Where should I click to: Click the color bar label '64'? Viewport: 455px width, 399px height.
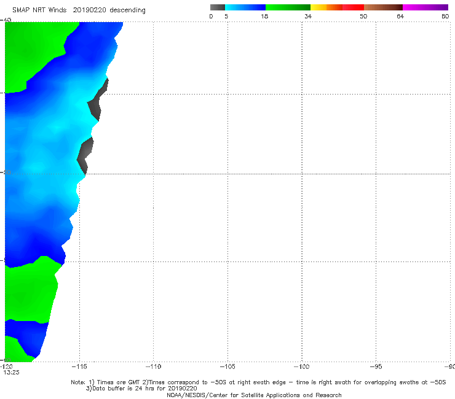[x=400, y=16]
